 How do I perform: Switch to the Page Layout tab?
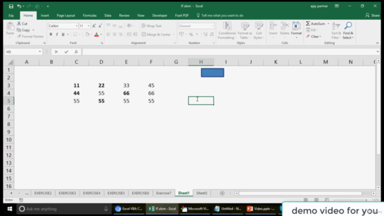tap(65, 16)
